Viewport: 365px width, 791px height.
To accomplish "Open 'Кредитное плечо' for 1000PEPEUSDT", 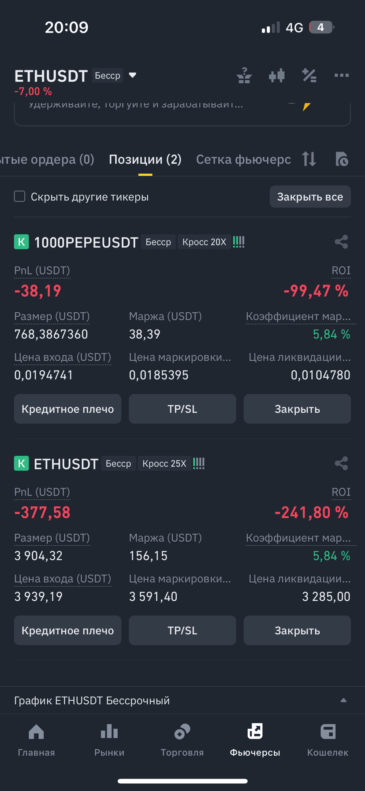I will 68,409.
